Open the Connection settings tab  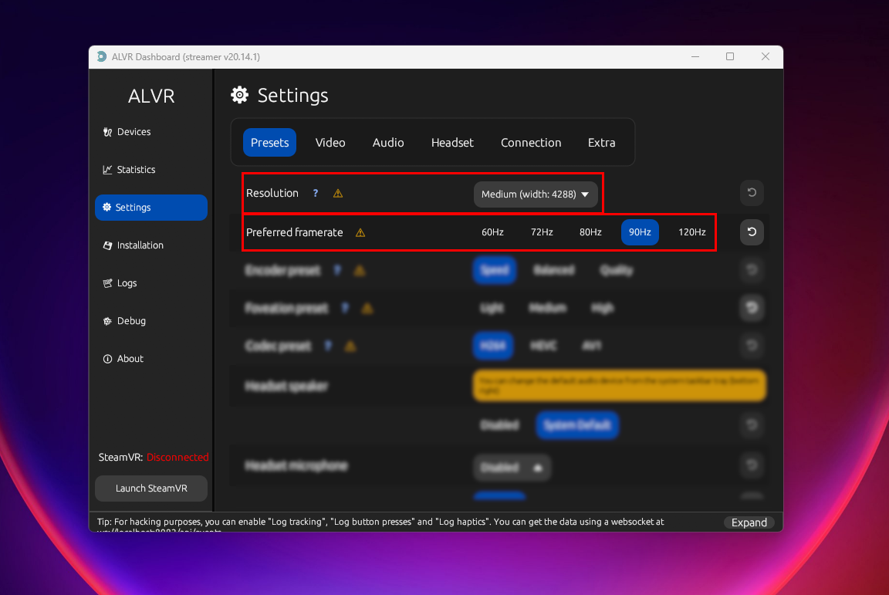531,143
